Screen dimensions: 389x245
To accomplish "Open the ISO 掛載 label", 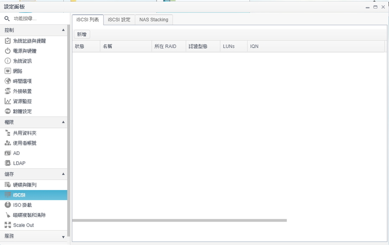I will 22,205.
